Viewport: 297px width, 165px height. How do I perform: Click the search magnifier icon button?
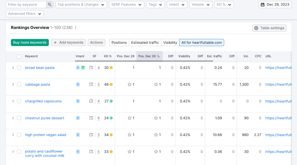pyautogui.click(x=50, y=5)
